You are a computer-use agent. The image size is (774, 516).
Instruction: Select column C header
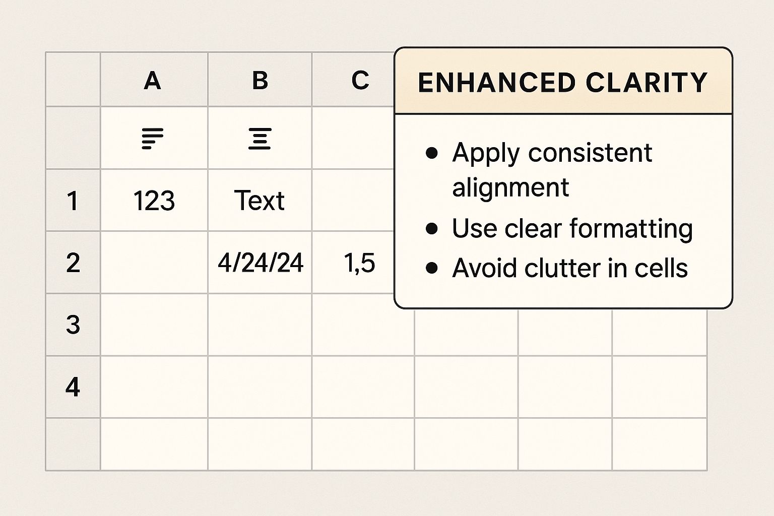[x=360, y=80]
